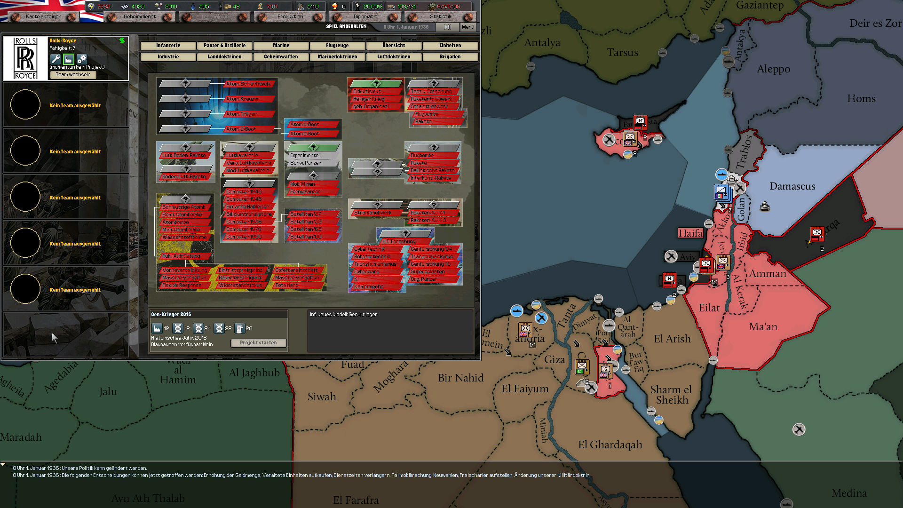Select the Haifa province label on map
This screenshot has height=508, width=903.
[690, 233]
